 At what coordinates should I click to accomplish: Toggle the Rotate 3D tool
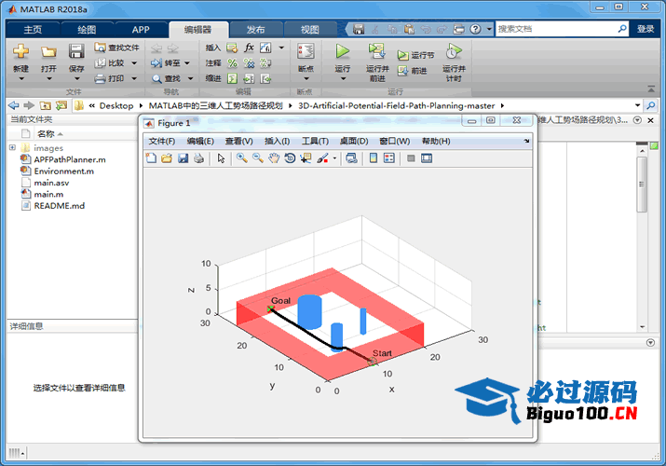[290, 158]
